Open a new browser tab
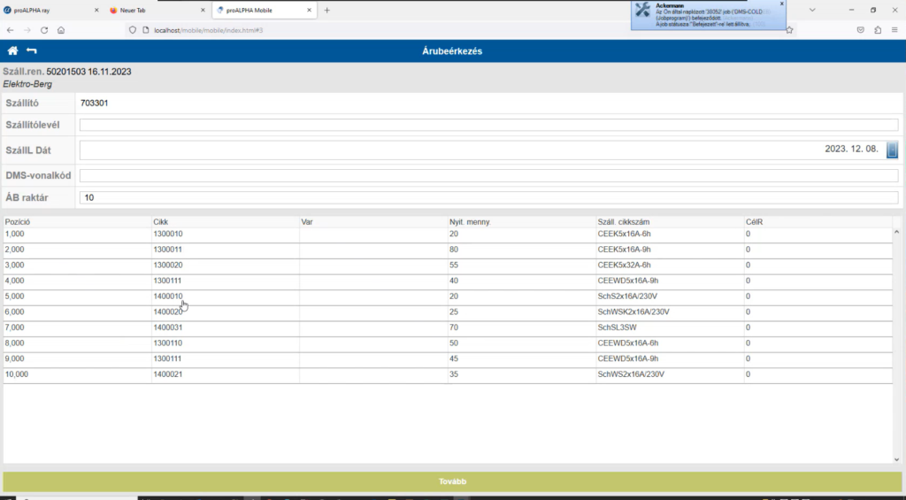 coord(326,10)
